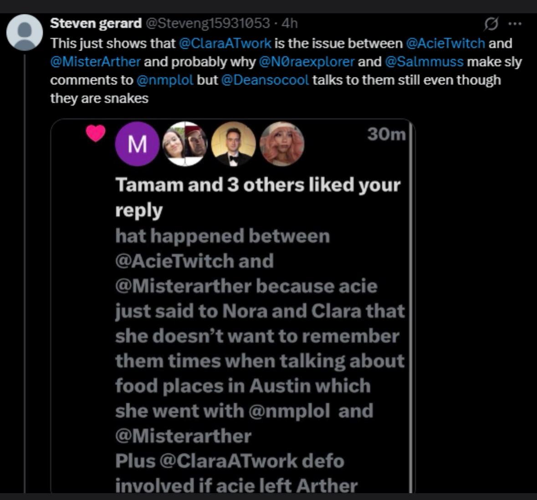Viewport: 537px width, 500px height.
Task: Open the split two-person avatar
Action: (185, 144)
